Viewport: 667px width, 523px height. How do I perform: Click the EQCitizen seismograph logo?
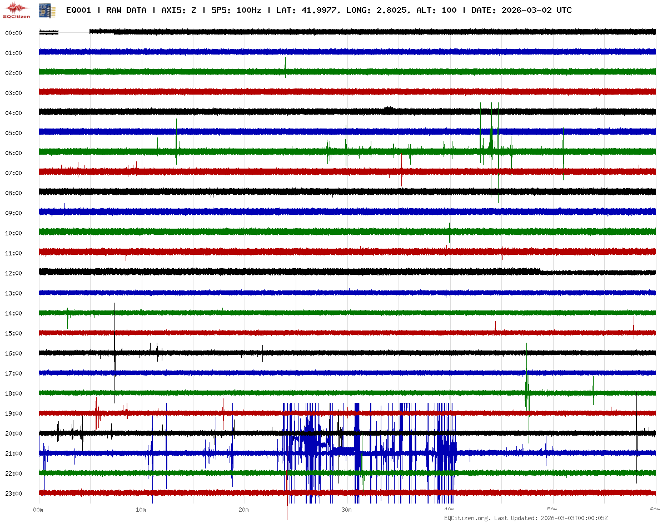[17, 10]
